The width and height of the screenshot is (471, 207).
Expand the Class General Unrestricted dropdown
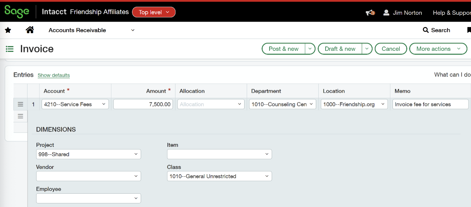219,176
